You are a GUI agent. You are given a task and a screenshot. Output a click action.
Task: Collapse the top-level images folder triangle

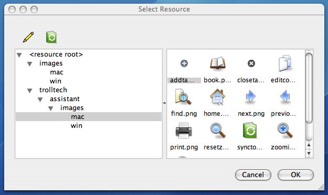tap(30, 64)
